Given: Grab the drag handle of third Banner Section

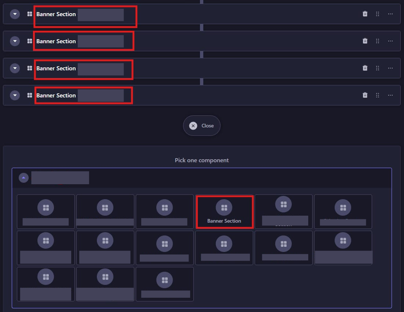Looking at the screenshot, I should [x=378, y=68].
